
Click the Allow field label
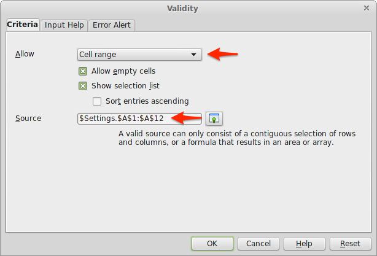tap(25, 54)
